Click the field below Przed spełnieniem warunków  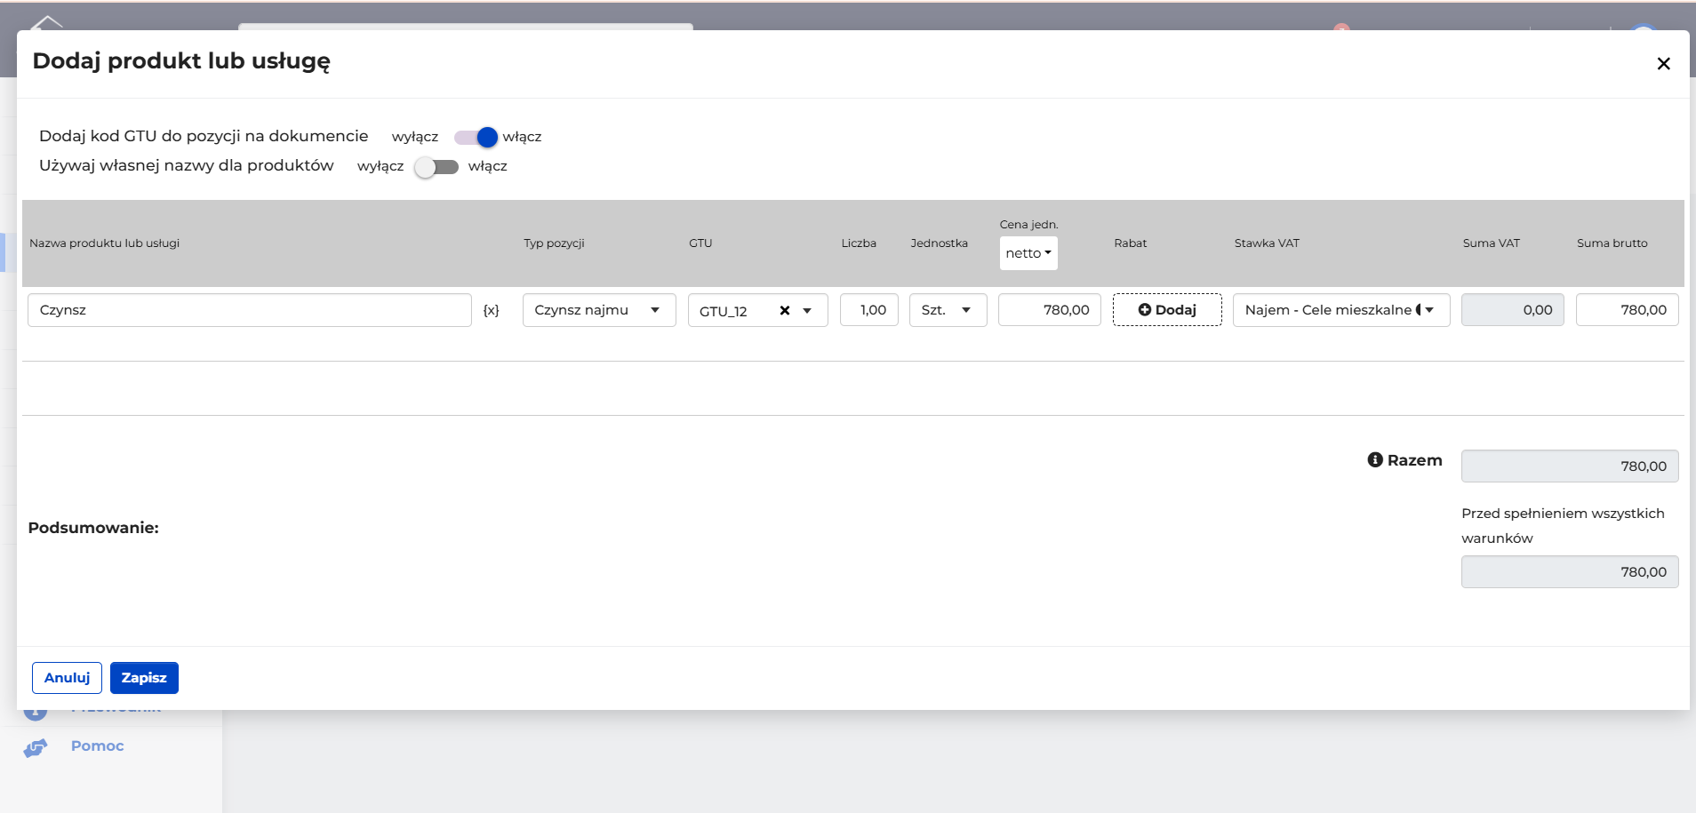tap(1570, 572)
